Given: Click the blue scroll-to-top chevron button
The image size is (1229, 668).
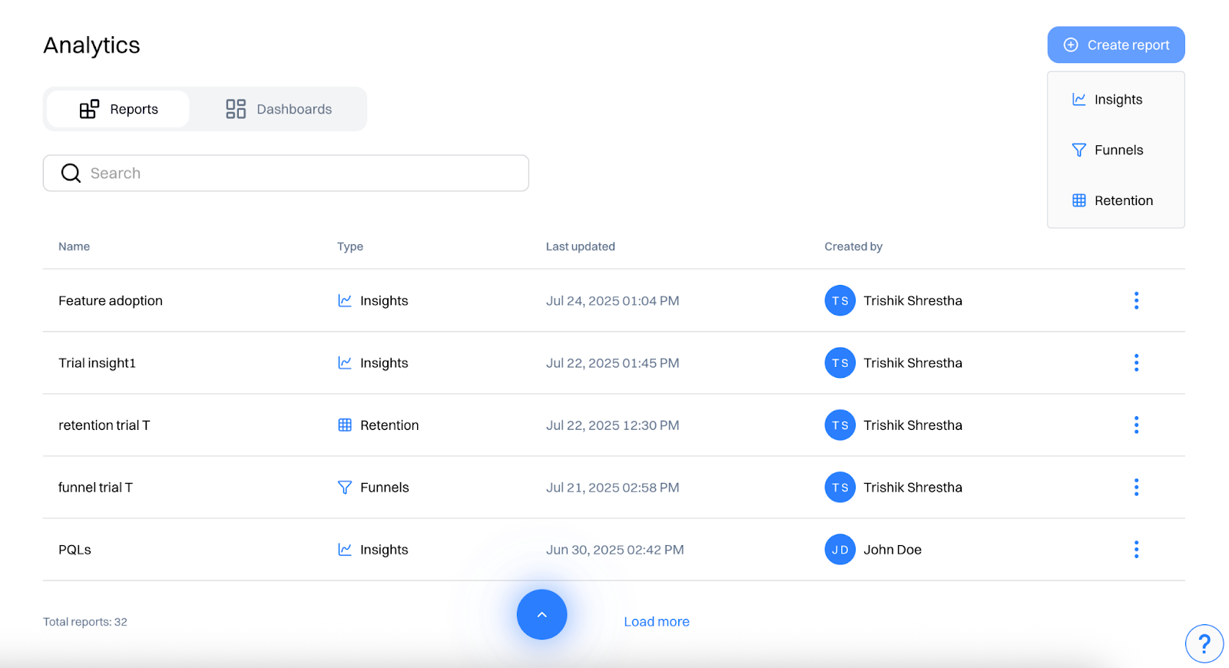Looking at the screenshot, I should tap(542, 615).
